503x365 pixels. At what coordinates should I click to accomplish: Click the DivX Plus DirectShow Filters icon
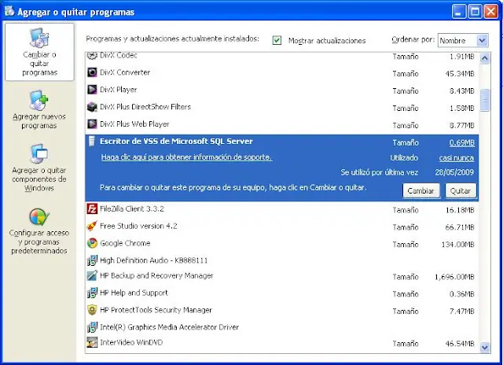click(92, 106)
